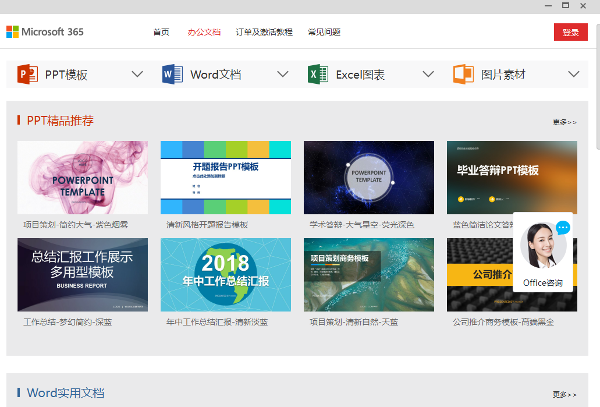Click 更多>> in Word实用文档 section
Viewport: 600px width, 407px height.
[565, 395]
